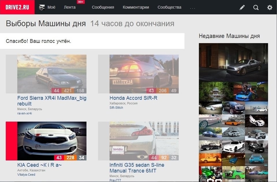Open the green hatchback with open door thumbnail
Image resolution: width=277 pixels, height=182 pixels.
click(x=233, y=173)
